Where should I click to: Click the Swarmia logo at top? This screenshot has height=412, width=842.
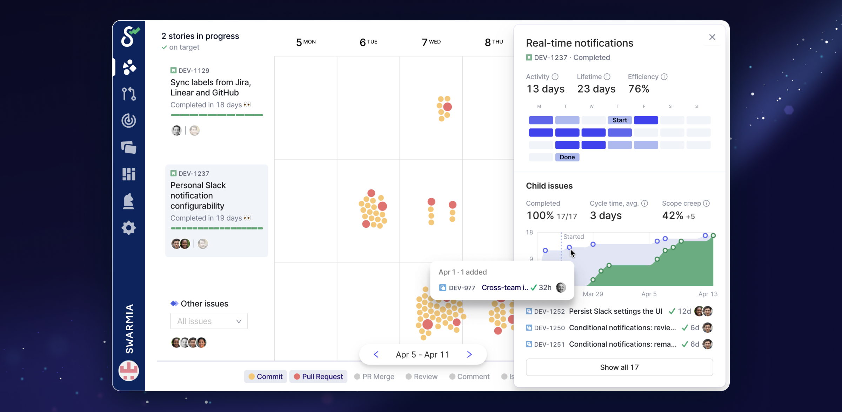129,36
